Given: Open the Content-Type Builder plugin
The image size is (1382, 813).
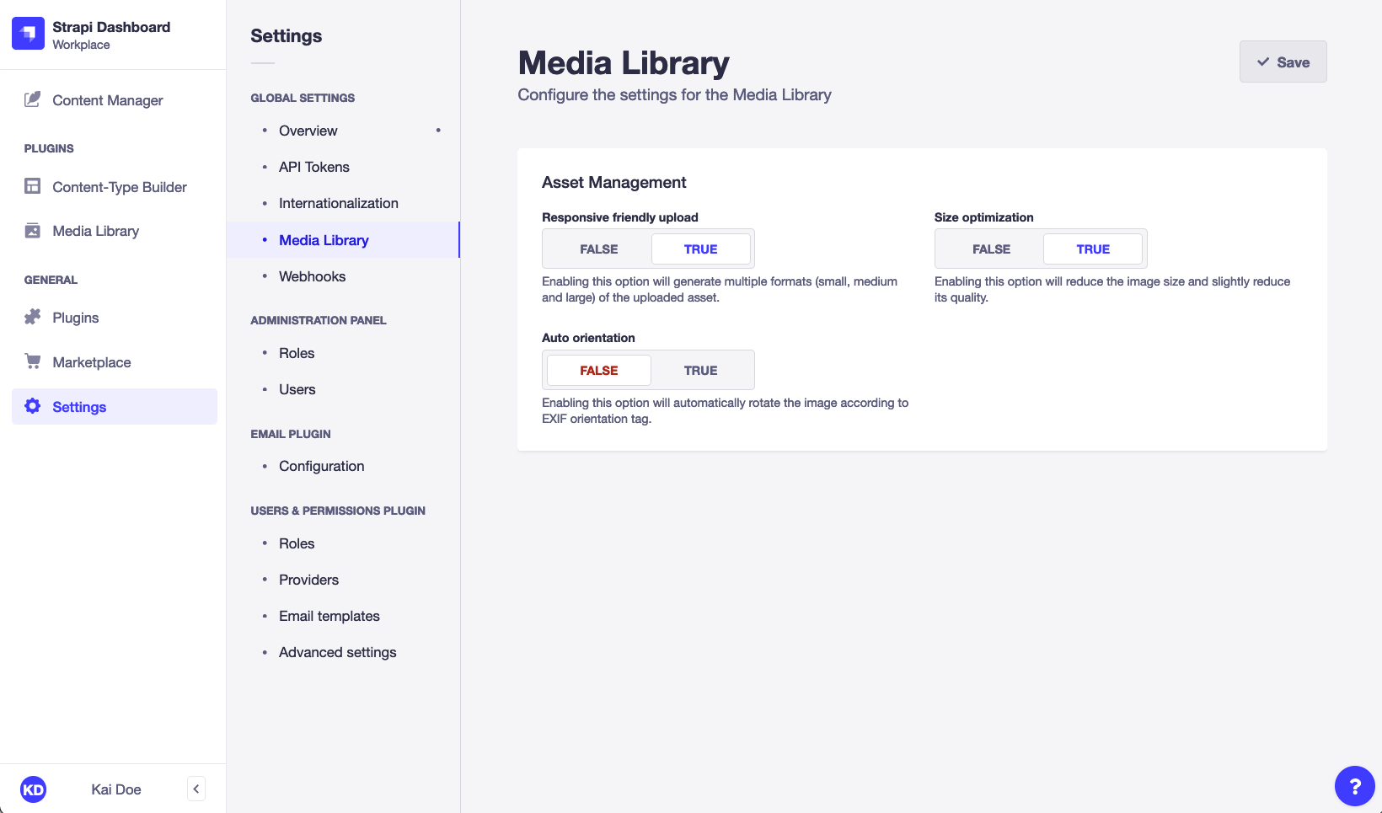Looking at the screenshot, I should click(119, 187).
